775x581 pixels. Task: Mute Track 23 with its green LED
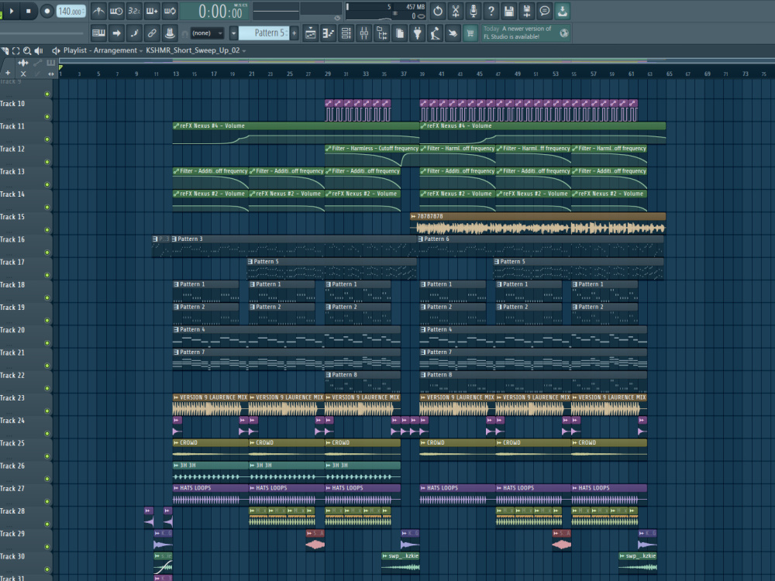pos(47,411)
